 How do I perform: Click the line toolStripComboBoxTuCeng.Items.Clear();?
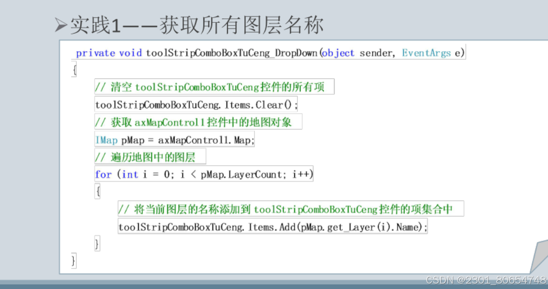coord(196,105)
